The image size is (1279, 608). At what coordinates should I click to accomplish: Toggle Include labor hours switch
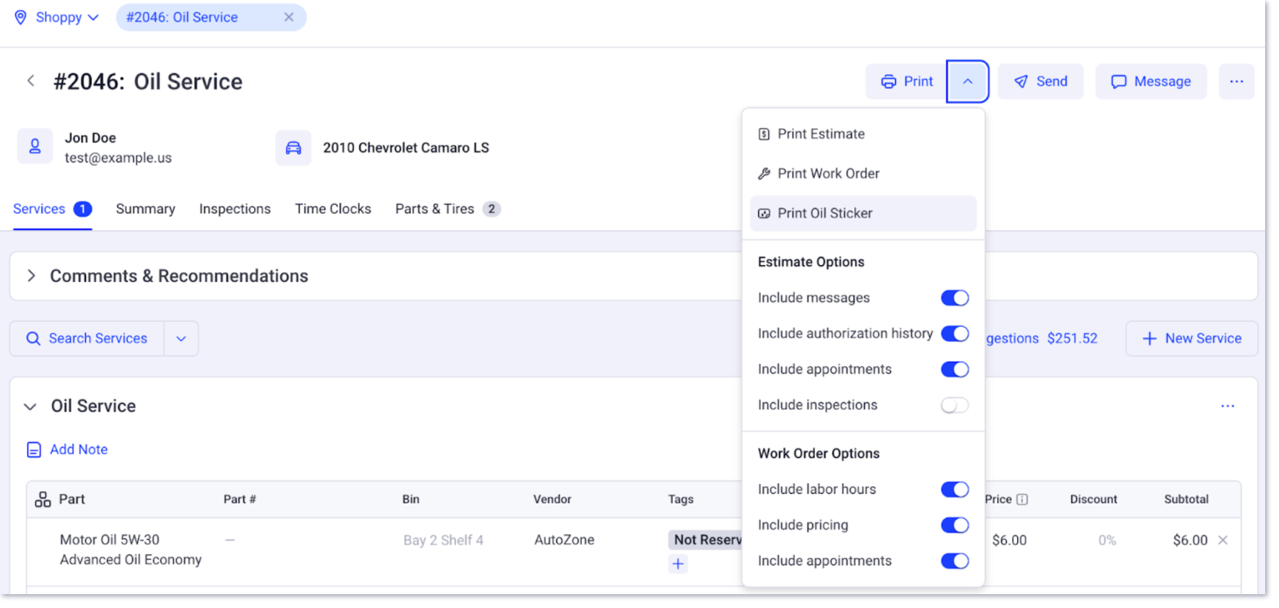955,490
